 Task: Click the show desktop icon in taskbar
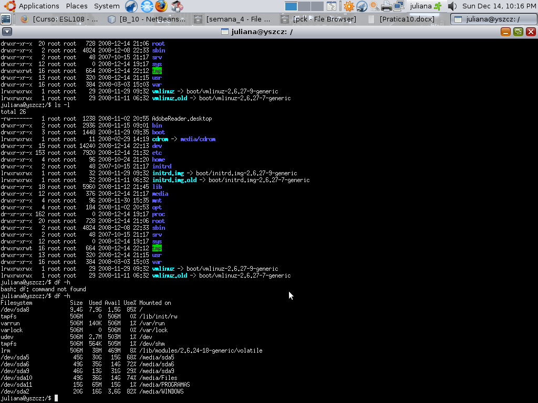point(6,19)
